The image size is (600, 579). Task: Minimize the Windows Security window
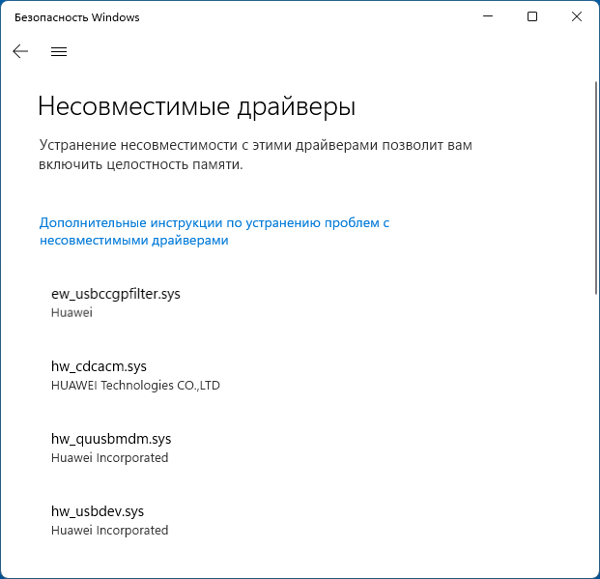point(488,16)
